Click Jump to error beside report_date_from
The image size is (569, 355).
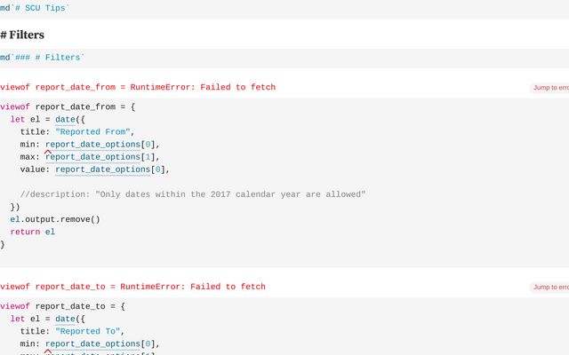coord(549,88)
